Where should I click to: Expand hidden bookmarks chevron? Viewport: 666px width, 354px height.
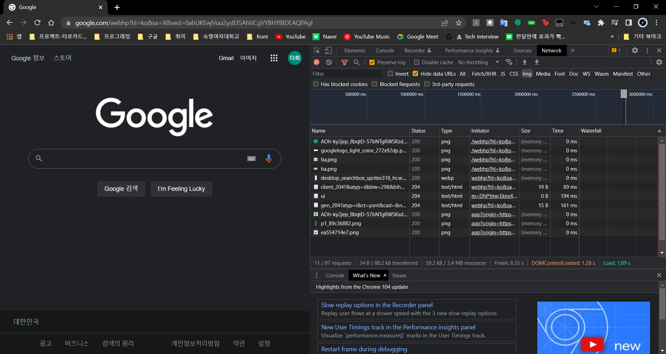pyautogui.click(x=612, y=36)
